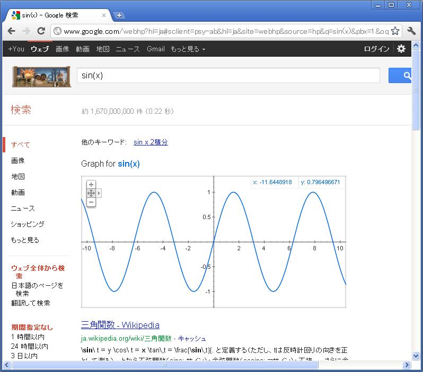Click the graph pan arrows control
Screen dimensions: 423x372
point(91,193)
